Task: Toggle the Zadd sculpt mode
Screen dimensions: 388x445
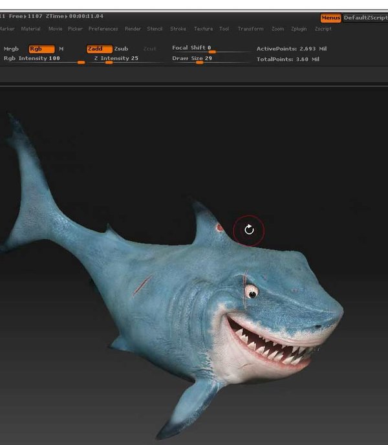Action: [100, 49]
